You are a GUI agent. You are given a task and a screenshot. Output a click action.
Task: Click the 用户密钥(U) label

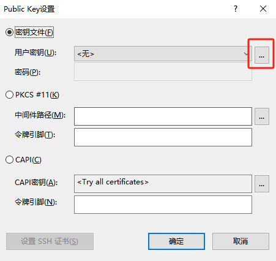pyautogui.click(x=35, y=53)
